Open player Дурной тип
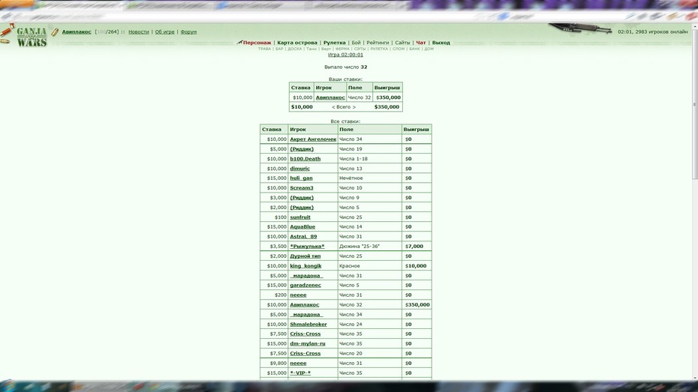This screenshot has width=698, height=392. coord(305,256)
